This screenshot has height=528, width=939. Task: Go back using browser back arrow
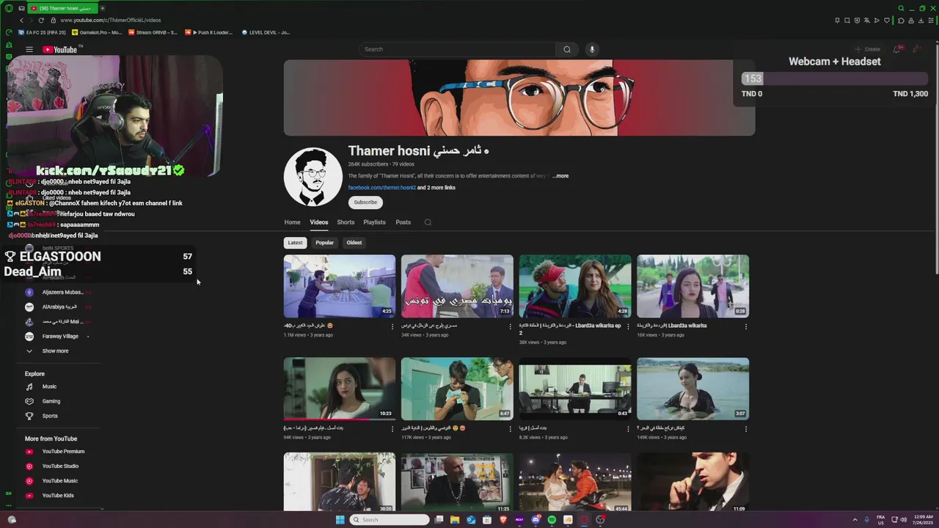pos(21,21)
